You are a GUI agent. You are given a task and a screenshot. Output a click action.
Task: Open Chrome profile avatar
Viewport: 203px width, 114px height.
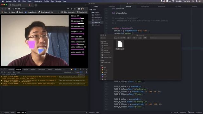click(82, 9)
